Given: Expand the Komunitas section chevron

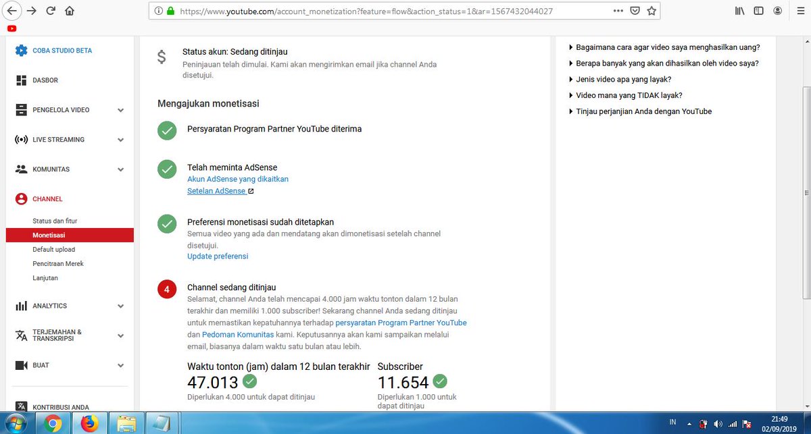Looking at the screenshot, I should point(120,169).
